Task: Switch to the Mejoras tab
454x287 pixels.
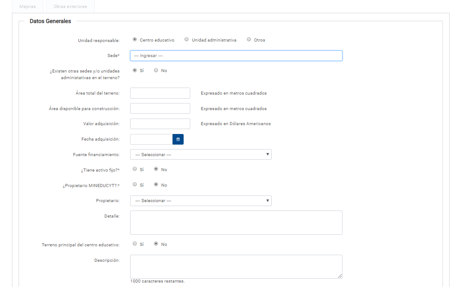Action: [28, 7]
